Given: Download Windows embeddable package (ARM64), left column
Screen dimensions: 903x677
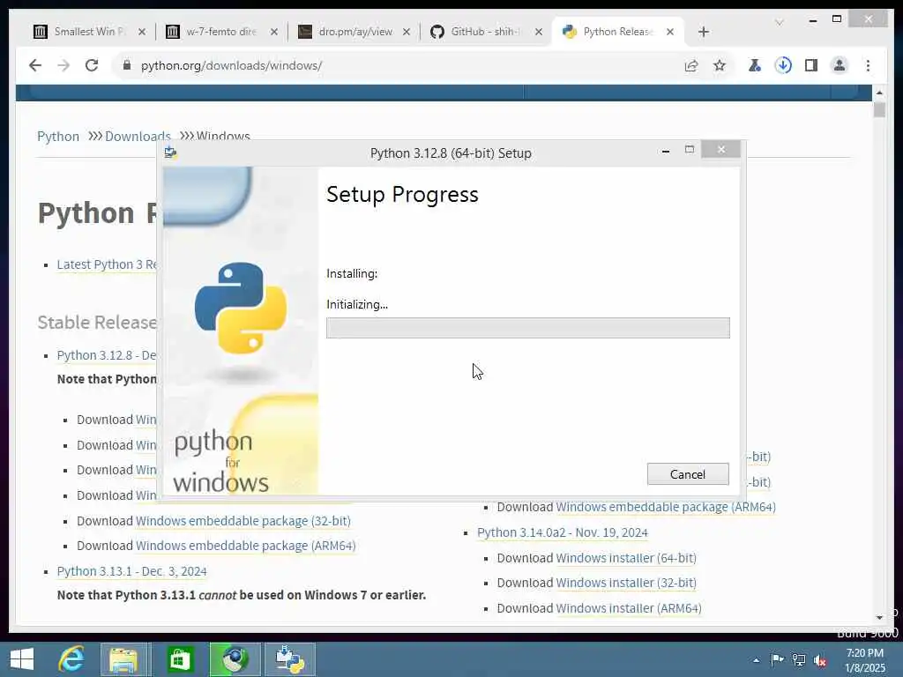Looking at the screenshot, I should (245, 546).
